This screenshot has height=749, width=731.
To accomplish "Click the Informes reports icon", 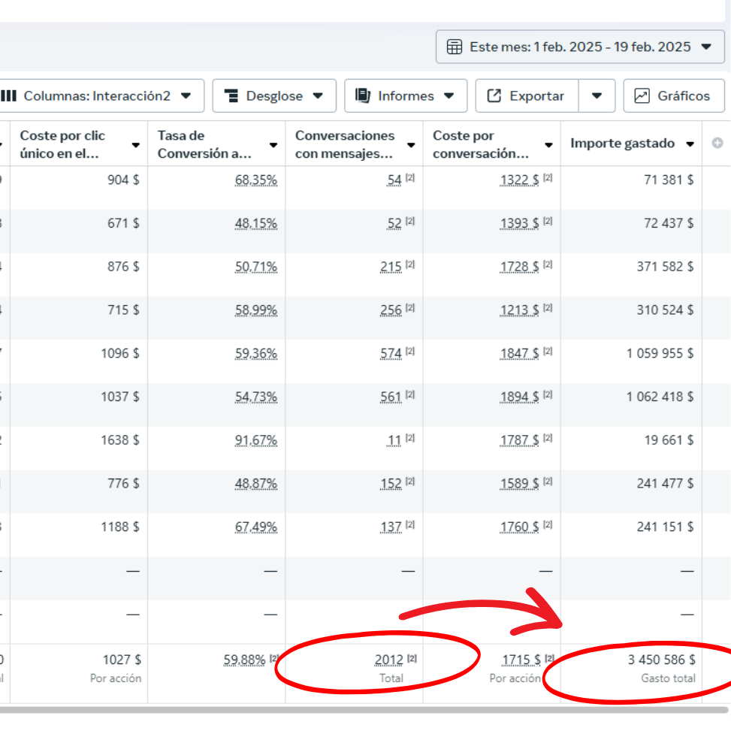I will pos(364,96).
